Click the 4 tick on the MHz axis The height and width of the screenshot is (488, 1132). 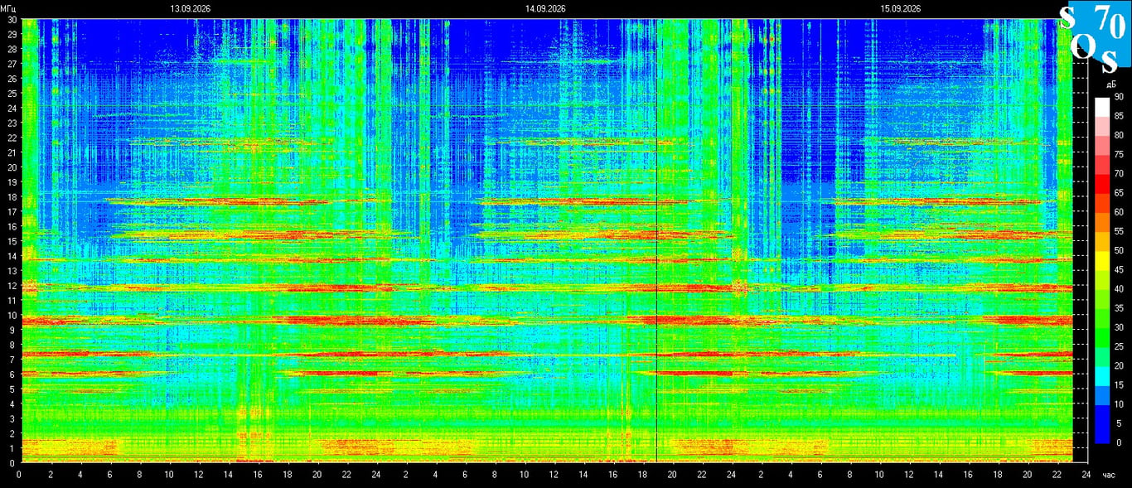[12, 404]
